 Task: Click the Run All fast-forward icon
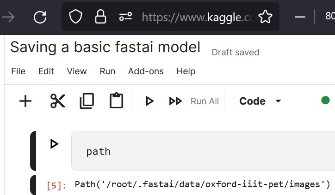175,101
